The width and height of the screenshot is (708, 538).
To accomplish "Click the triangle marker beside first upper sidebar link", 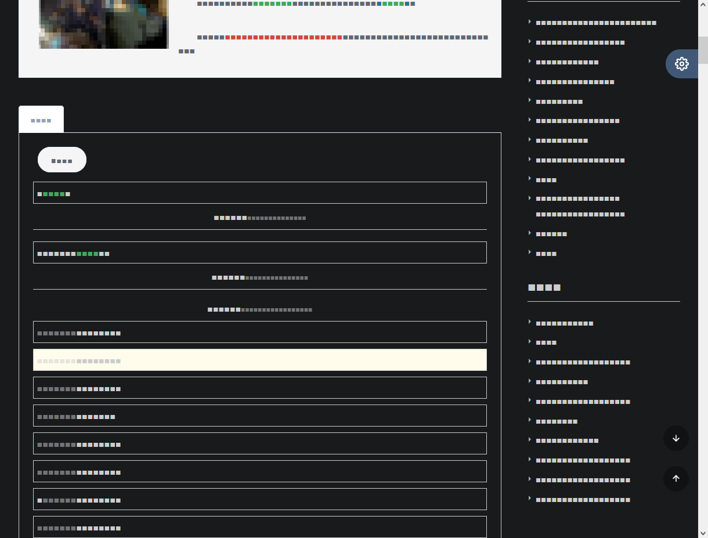I will (530, 22).
